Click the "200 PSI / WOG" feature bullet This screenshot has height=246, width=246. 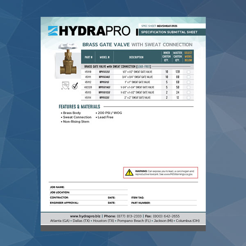(x=109, y=113)
